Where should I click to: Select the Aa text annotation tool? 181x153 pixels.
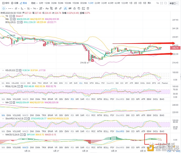(x=47, y=8)
